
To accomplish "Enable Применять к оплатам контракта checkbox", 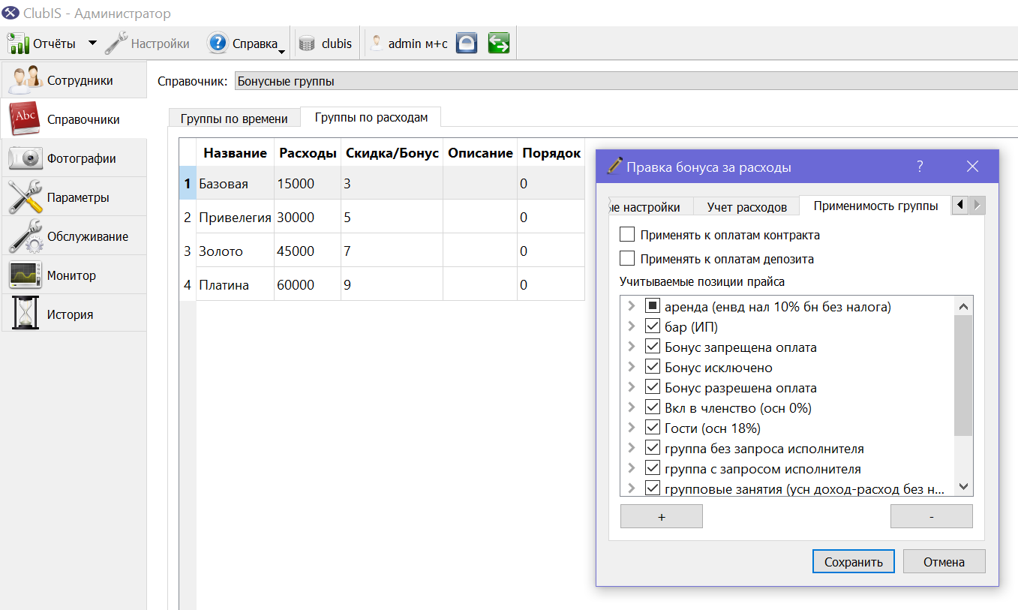I will click(x=627, y=235).
